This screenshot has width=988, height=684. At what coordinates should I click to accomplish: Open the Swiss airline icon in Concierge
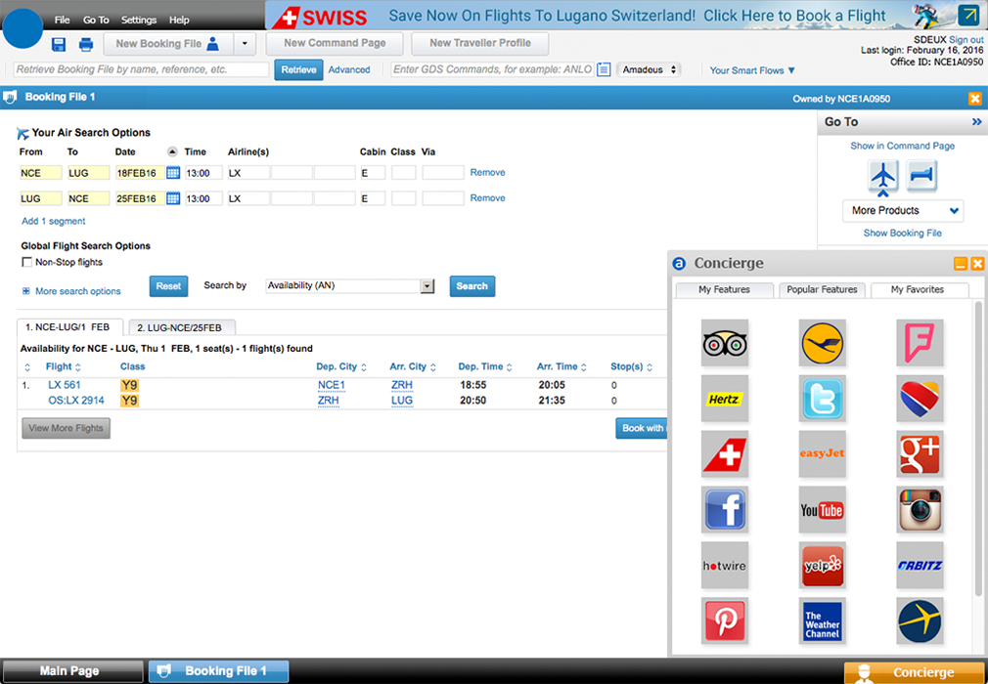point(725,453)
